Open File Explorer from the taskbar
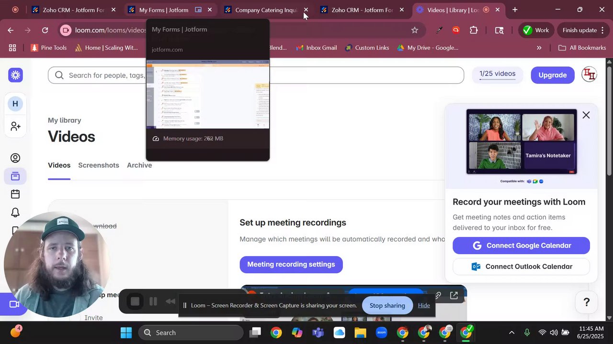613x344 pixels. point(360,333)
